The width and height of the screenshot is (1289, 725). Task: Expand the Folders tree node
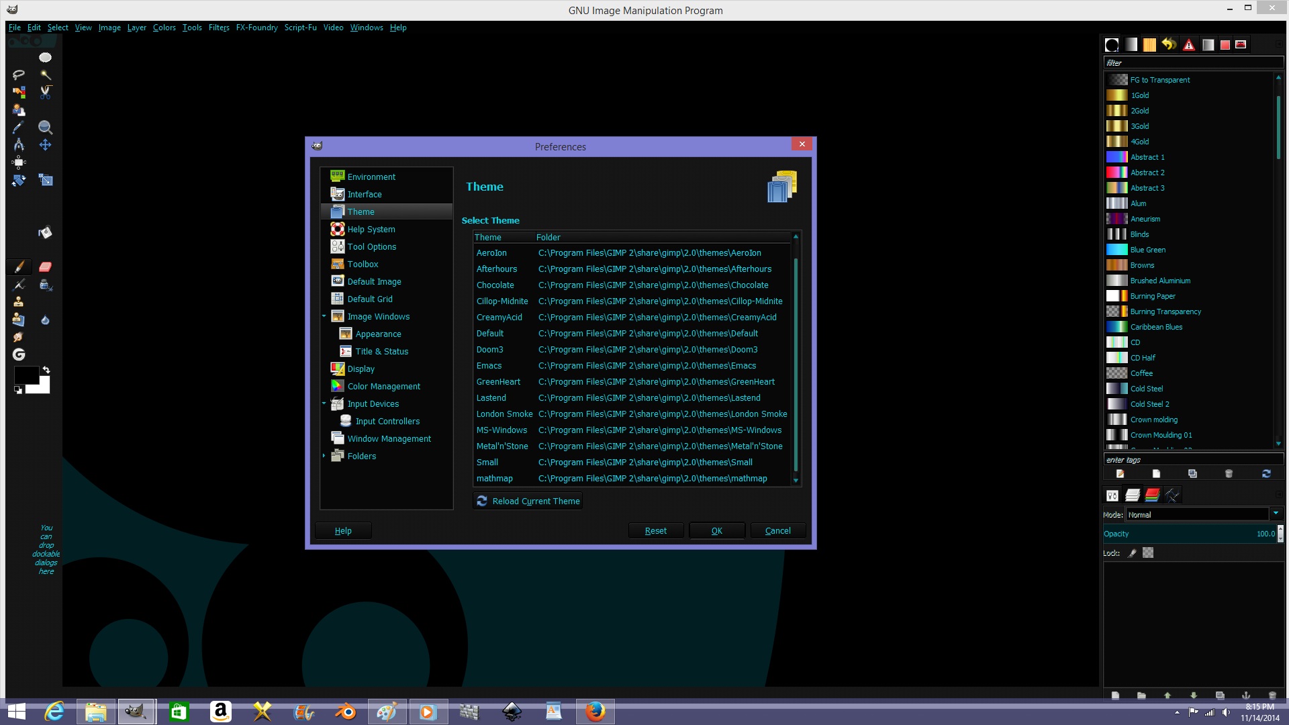pos(324,456)
